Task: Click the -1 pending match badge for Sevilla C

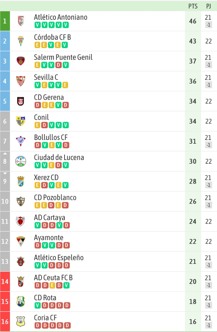Action: (209, 85)
